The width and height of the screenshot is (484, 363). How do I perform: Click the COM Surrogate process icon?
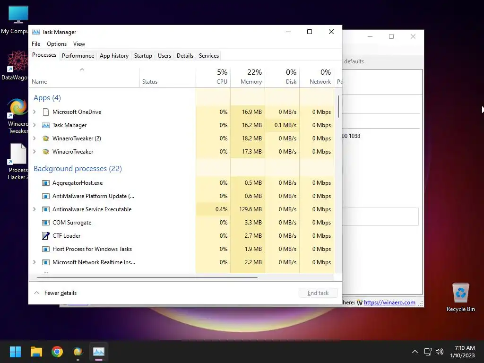point(46,223)
